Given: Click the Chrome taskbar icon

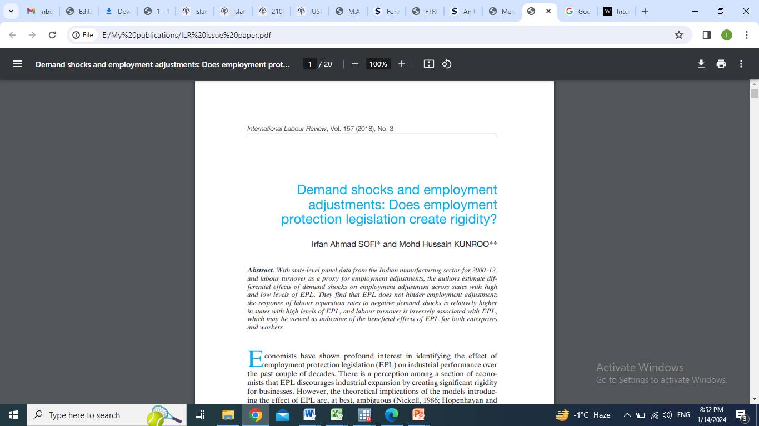Looking at the screenshot, I should point(255,415).
